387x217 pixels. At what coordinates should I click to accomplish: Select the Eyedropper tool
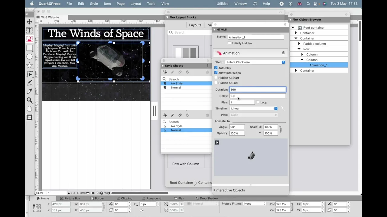coord(29,91)
